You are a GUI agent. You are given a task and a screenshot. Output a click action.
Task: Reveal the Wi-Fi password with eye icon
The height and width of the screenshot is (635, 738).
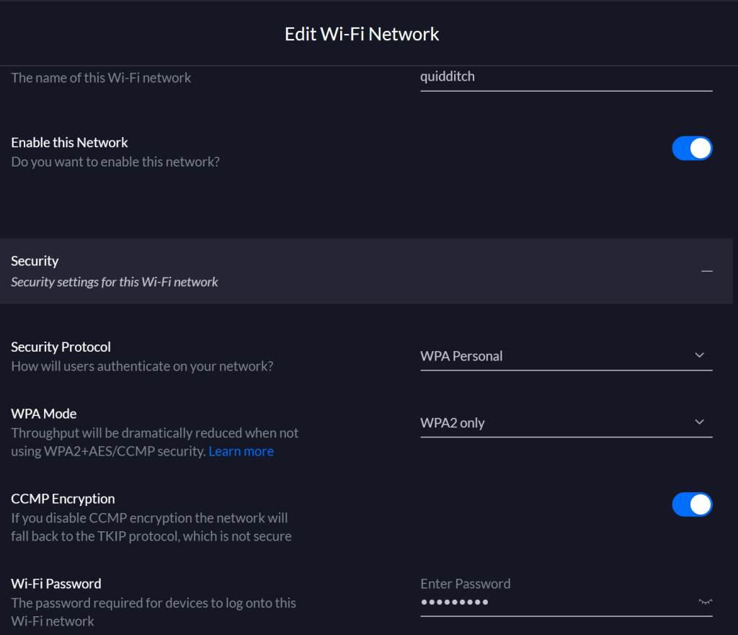tap(705, 602)
